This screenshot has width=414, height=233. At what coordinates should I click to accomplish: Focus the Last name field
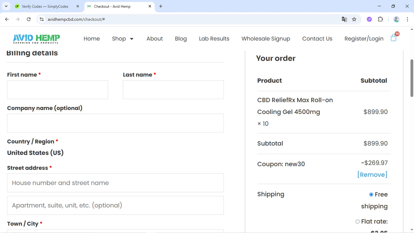(173, 90)
